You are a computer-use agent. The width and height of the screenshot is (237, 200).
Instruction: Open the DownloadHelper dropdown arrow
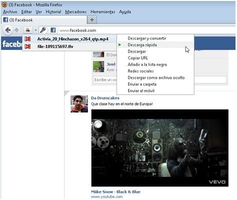(x=35, y=30)
